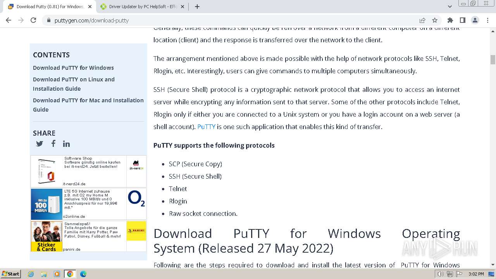Open File Explorer from taskbar
This screenshot has width=496, height=279.
point(44,274)
